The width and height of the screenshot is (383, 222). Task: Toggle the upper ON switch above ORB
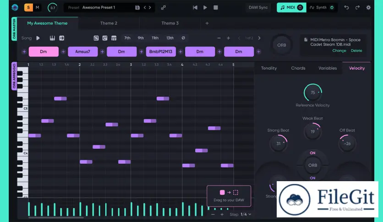312,153
